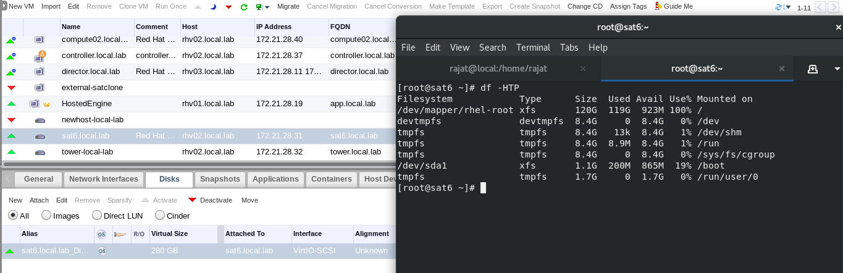Select the Direct LUN radio button

tap(97, 216)
